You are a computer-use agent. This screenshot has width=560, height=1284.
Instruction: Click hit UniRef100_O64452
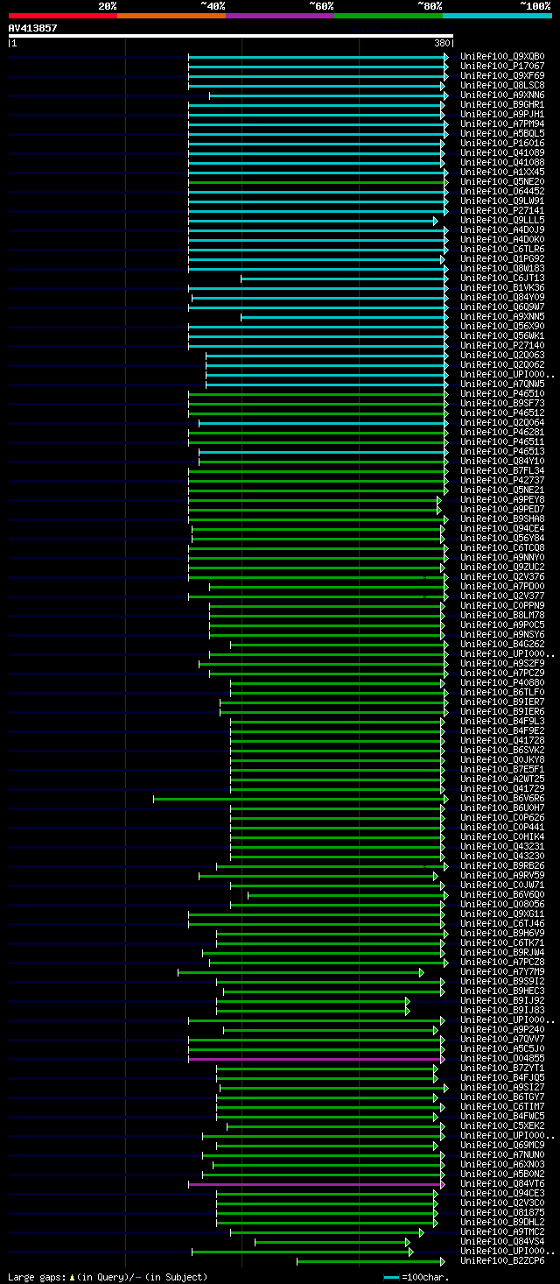(x=502, y=191)
